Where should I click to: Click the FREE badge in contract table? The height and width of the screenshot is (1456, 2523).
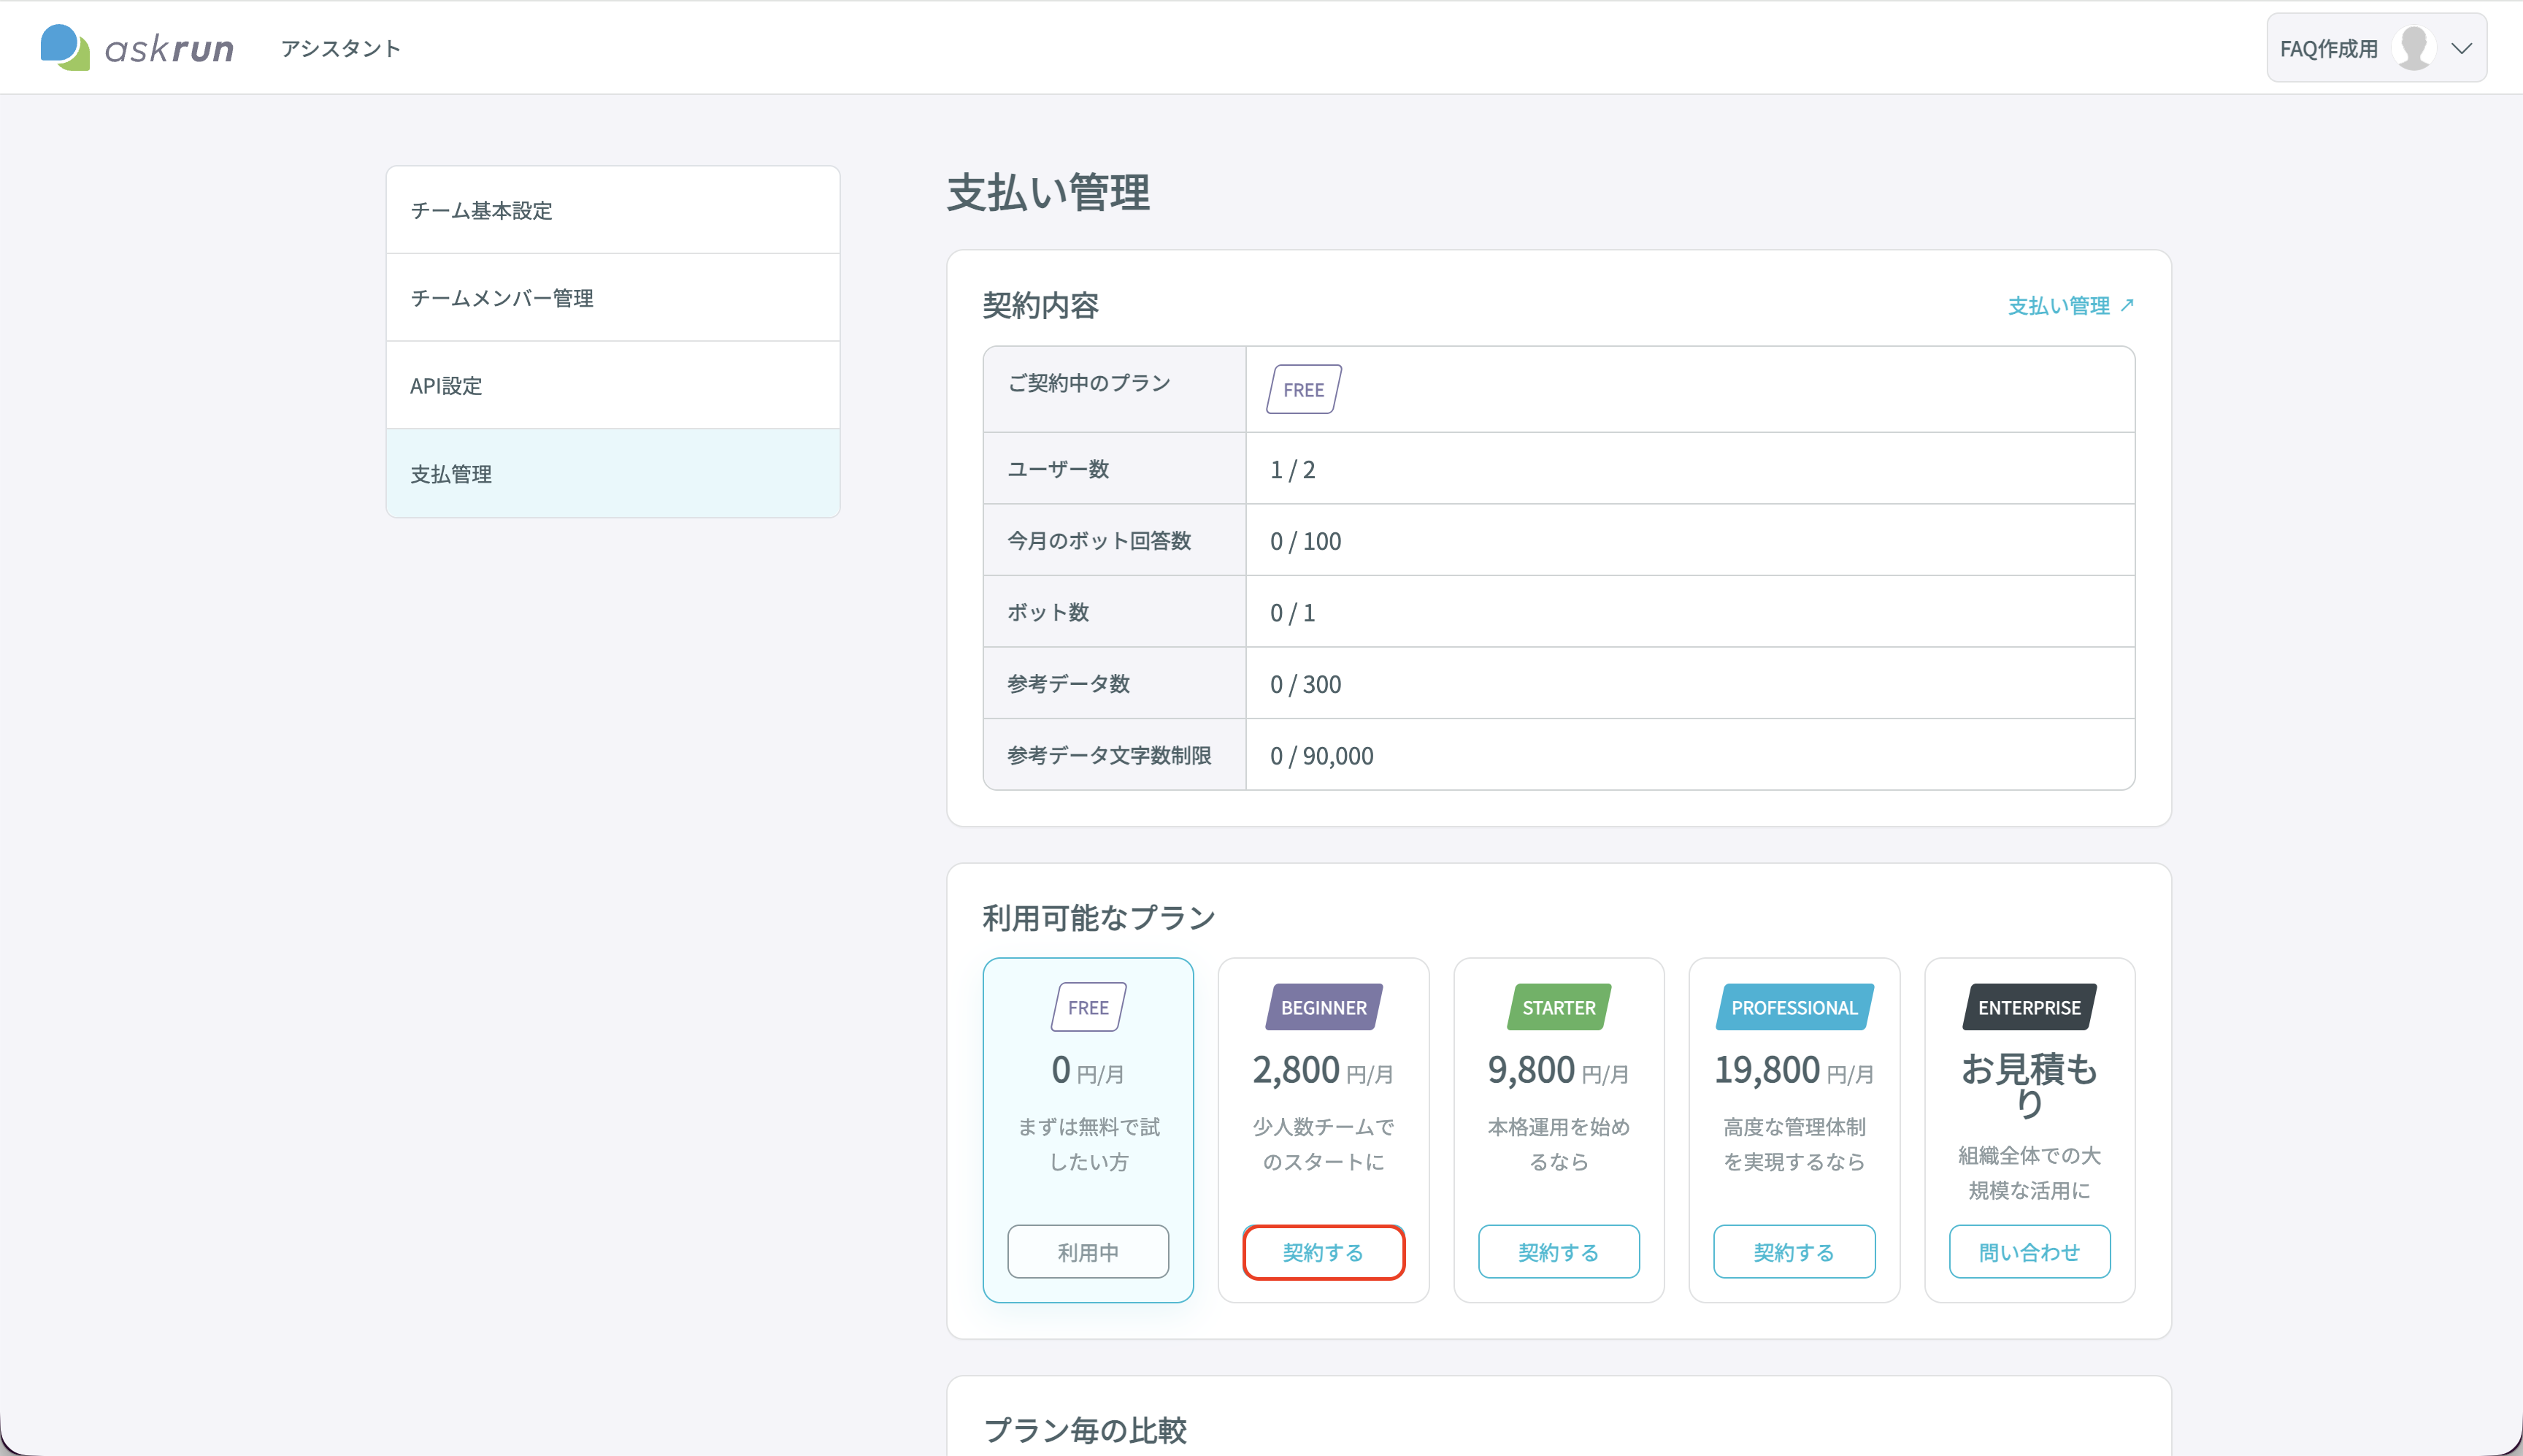pyautogui.click(x=1304, y=389)
